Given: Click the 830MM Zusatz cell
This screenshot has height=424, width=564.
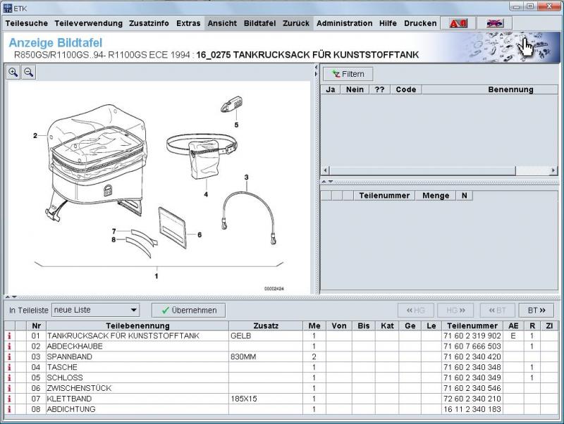Looking at the screenshot, I should click(266, 357).
